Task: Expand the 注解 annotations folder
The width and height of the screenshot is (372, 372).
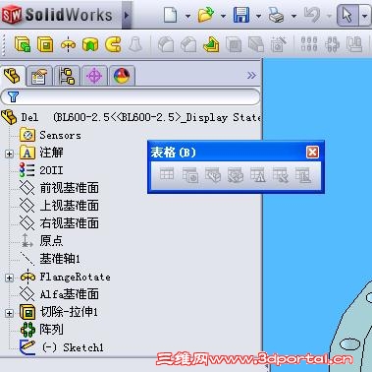Action: click(9, 154)
